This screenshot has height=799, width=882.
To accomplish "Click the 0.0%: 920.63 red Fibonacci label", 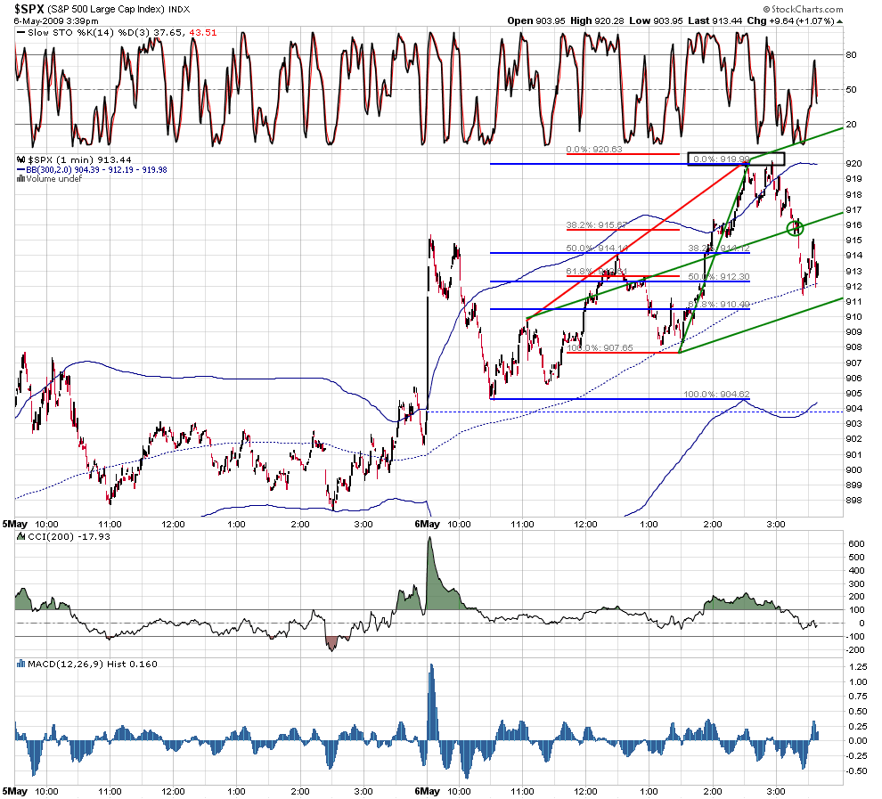I will click(594, 149).
